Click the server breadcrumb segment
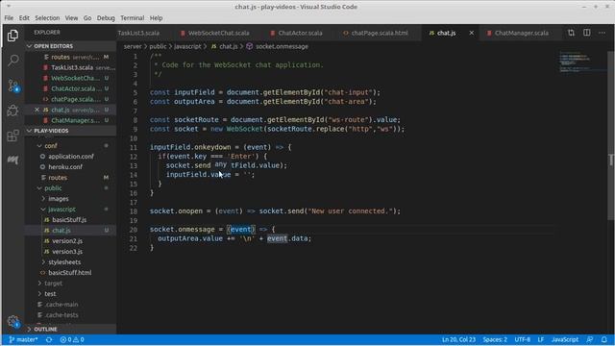615x346 pixels. click(133, 46)
